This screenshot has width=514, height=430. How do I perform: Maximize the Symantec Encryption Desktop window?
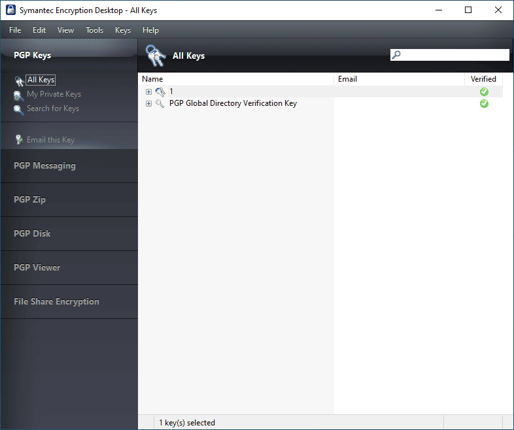click(468, 10)
